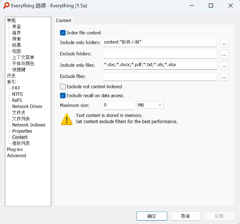Browse for Include only folders
The height and width of the screenshot is (224, 240).
tap(224, 43)
